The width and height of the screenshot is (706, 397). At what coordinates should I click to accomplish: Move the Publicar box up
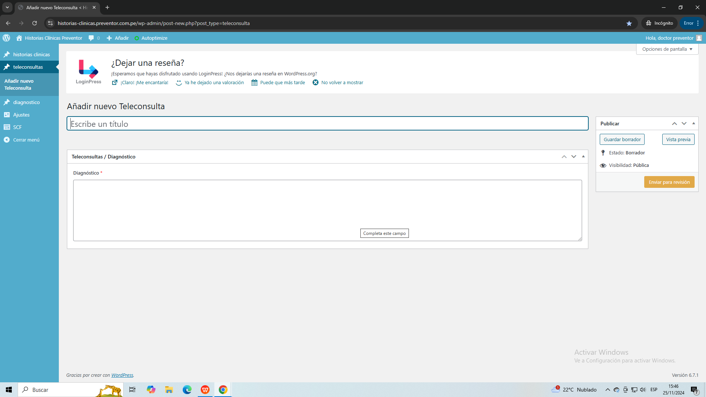(x=674, y=124)
